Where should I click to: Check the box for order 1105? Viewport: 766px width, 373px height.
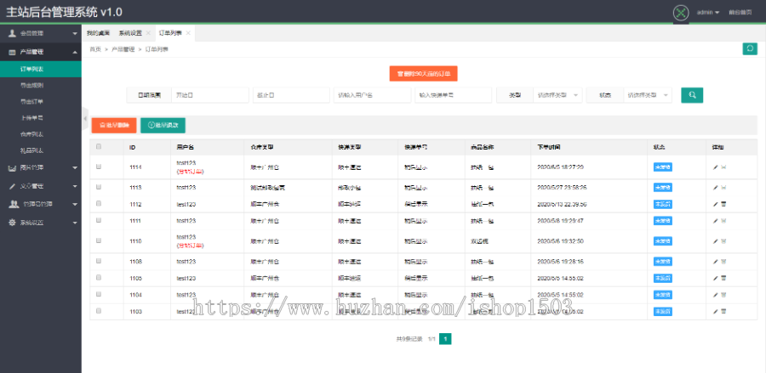[x=99, y=278]
